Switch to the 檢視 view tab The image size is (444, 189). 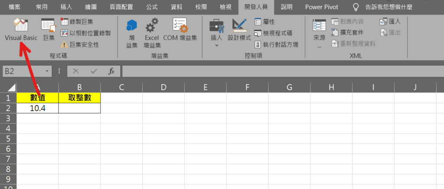tap(225, 7)
